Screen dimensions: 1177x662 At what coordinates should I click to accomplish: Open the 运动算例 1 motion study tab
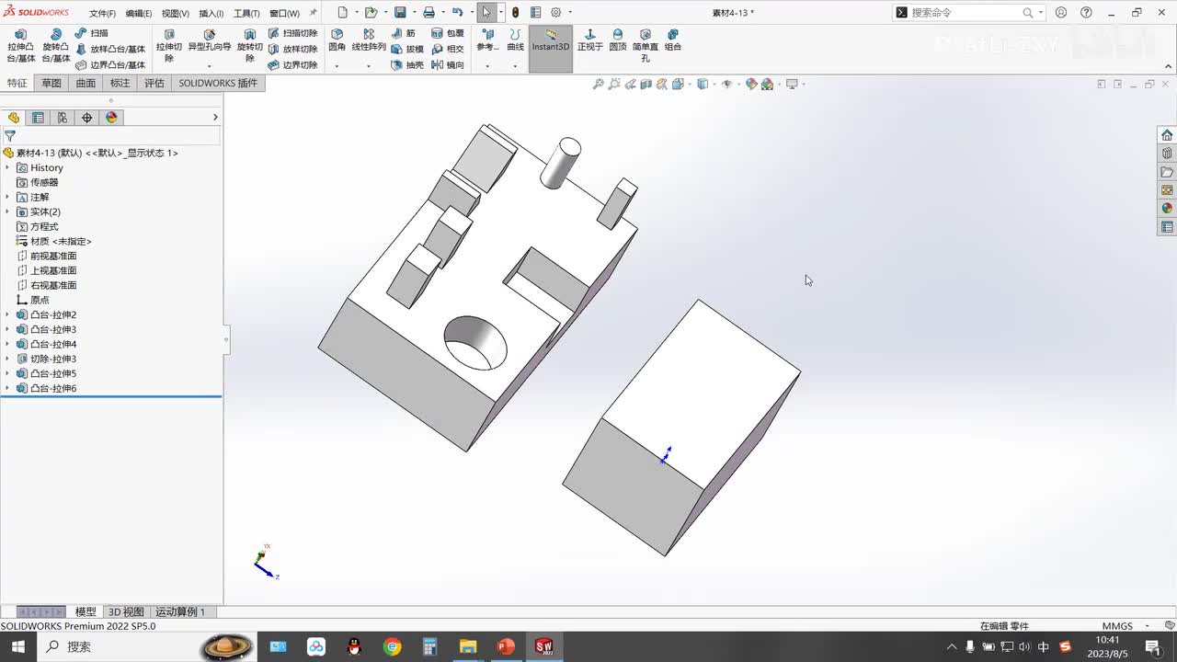(180, 611)
